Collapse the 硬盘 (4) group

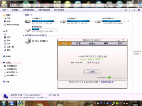tap(24, 15)
